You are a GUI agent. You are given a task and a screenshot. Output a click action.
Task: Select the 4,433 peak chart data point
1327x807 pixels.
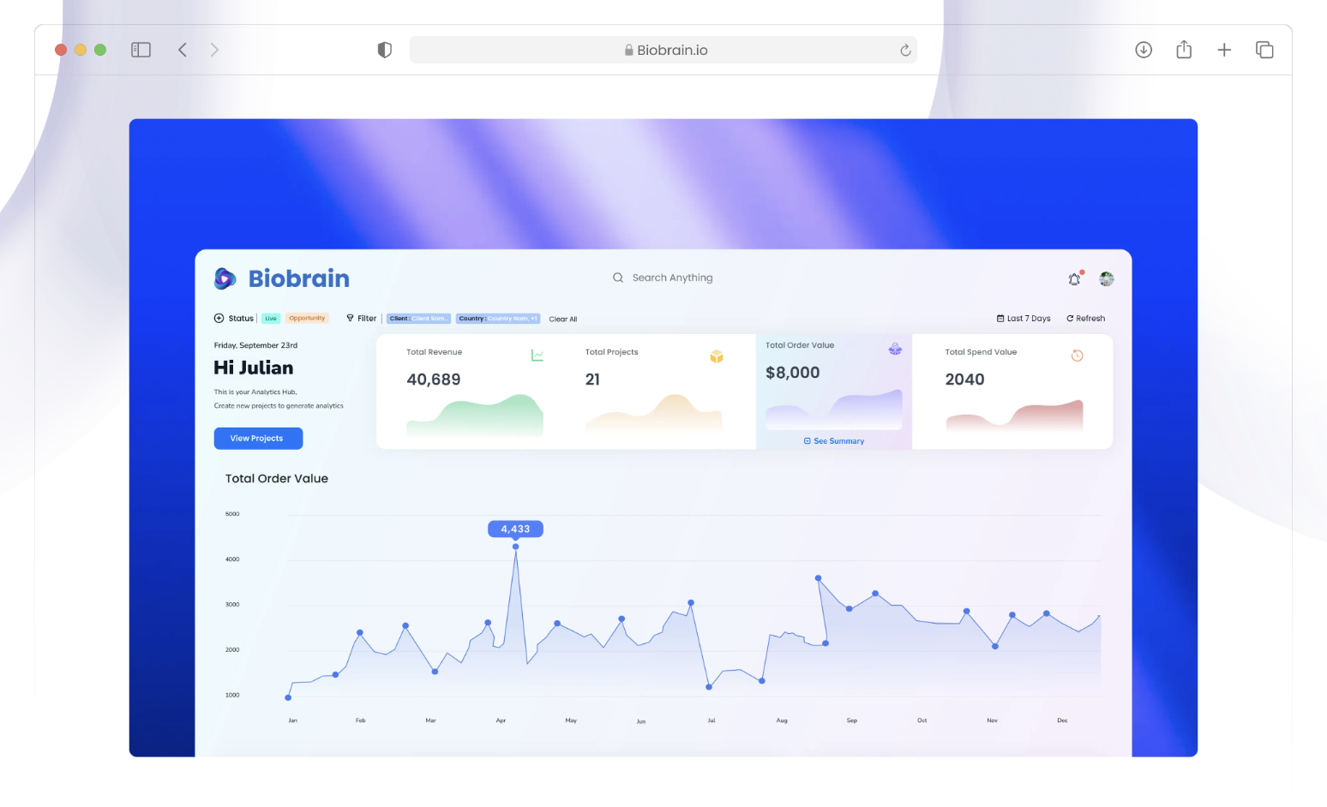click(x=515, y=547)
